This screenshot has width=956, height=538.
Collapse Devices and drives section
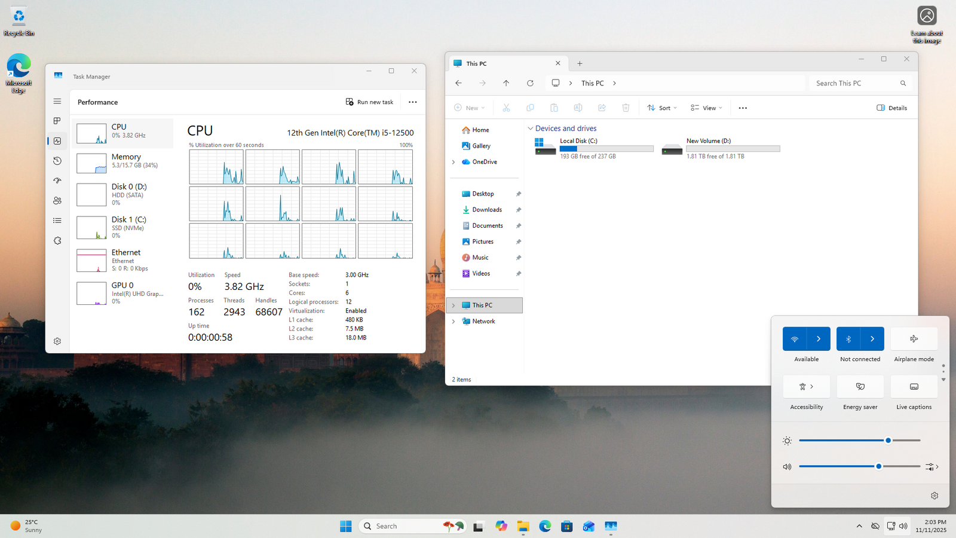click(530, 129)
